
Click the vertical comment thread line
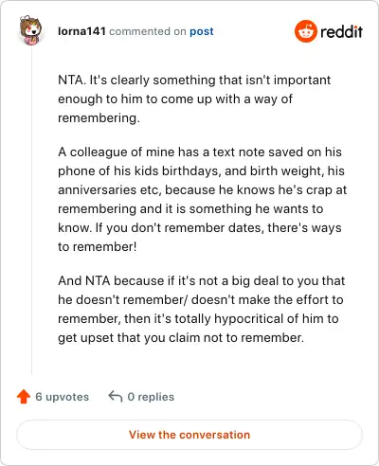tap(31, 210)
